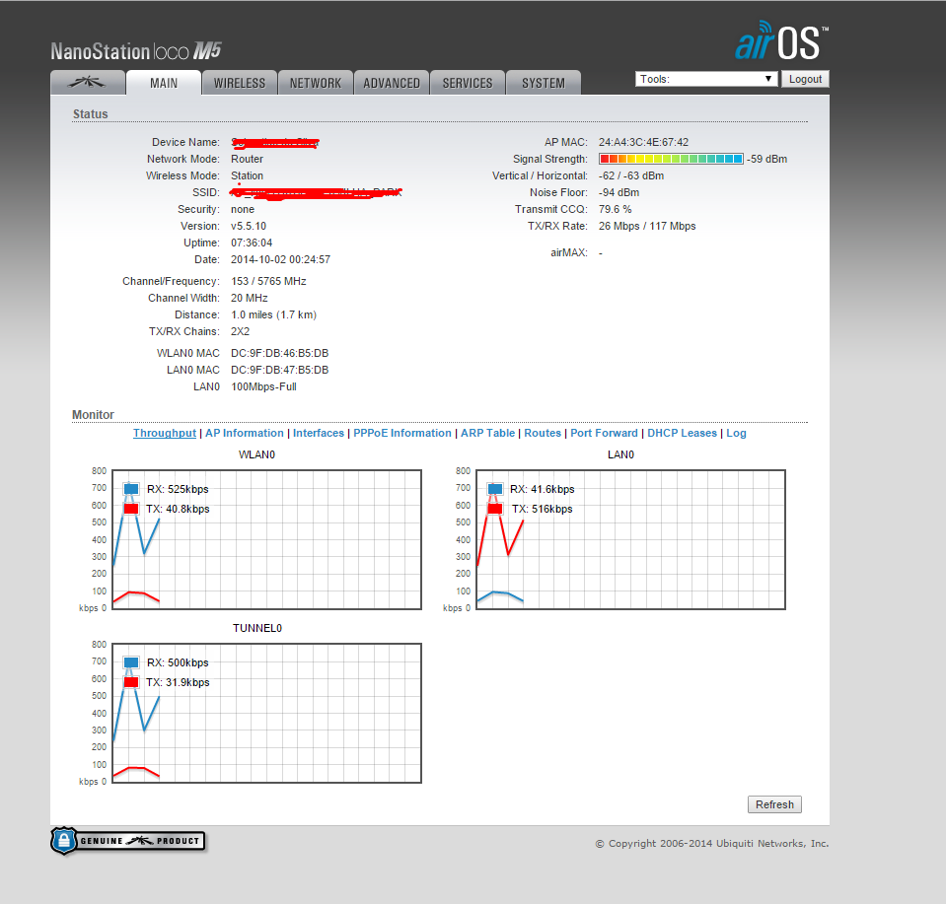This screenshot has width=946, height=904.
Task: Click the Genuine Product badge
Action: (x=128, y=841)
